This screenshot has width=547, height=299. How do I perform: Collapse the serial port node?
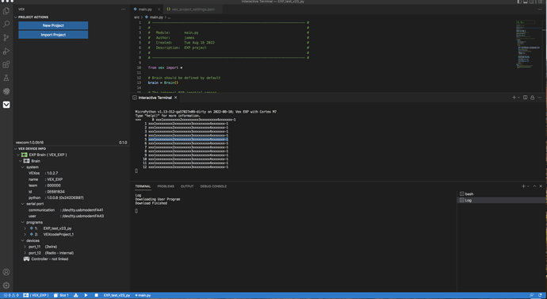23,204
